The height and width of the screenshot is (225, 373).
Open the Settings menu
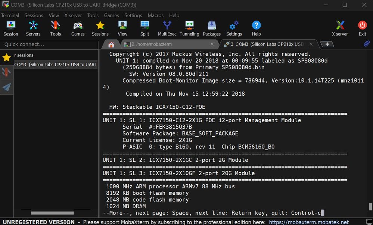coord(133,15)
